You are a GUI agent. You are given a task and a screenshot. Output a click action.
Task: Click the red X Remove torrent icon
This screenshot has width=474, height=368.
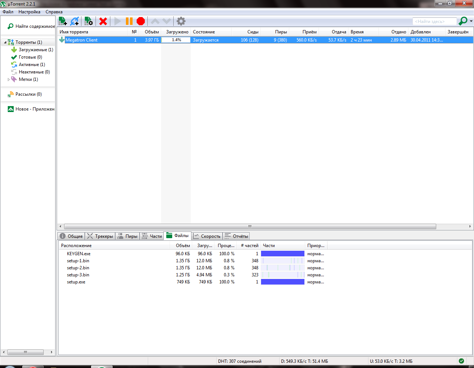(x=103, y=21)
